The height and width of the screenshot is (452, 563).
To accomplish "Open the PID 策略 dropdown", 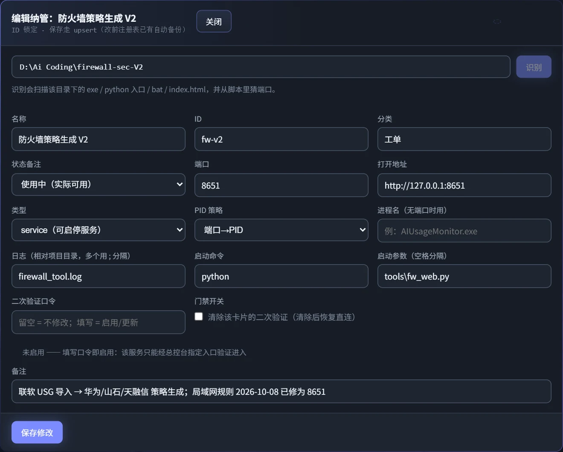I will pyautogui.click(x=281, y=230).
